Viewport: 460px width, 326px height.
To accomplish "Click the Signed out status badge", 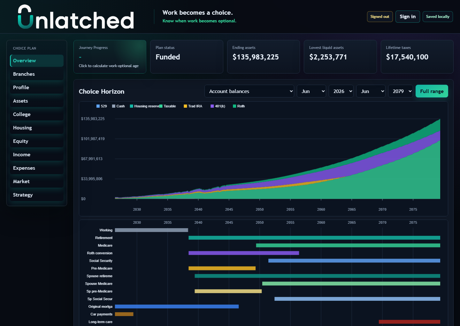I will 380,17.
